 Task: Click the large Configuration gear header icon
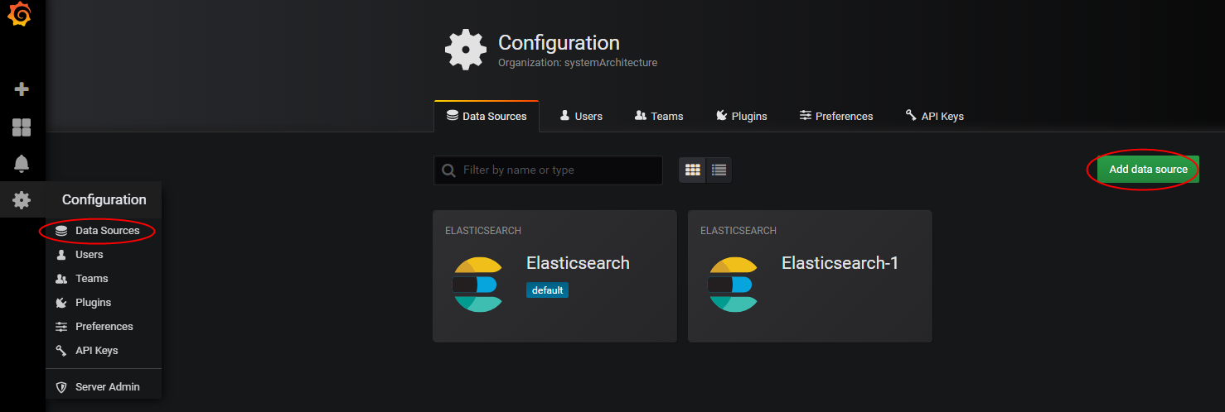point(466,50)
